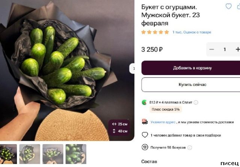Open the 1 тыс. Оценок о товаре link

(192, 32)
